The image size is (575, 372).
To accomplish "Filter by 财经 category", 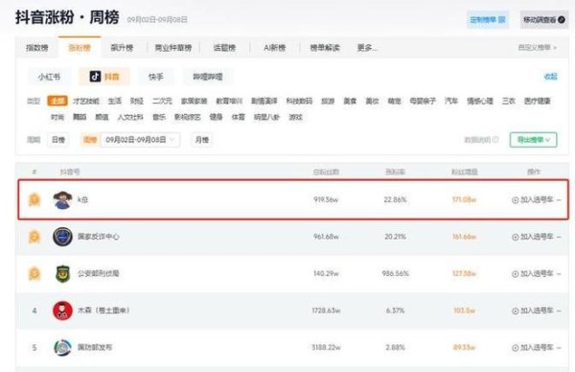I will pos(137,101).
